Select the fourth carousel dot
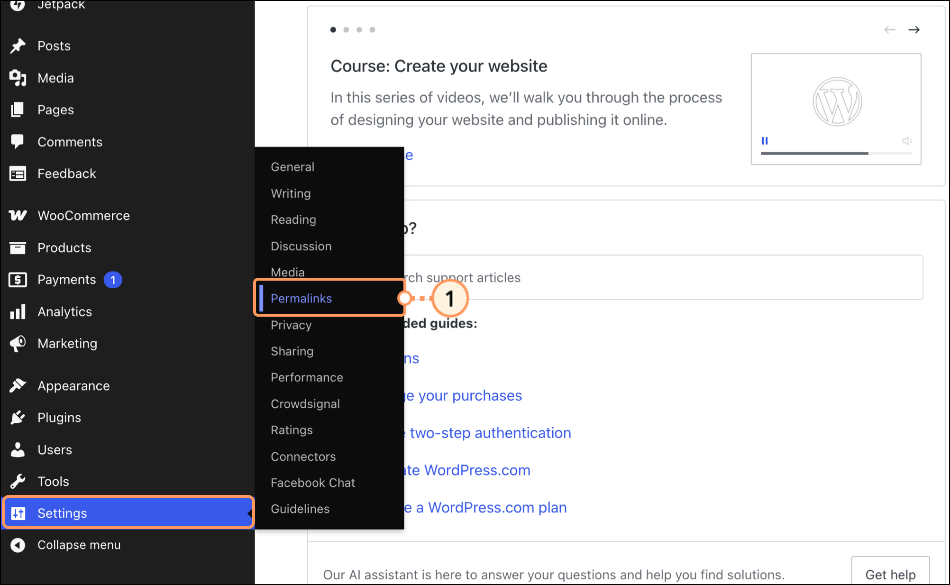The height and width of the screenshot is (585, 950). [372, 30]
